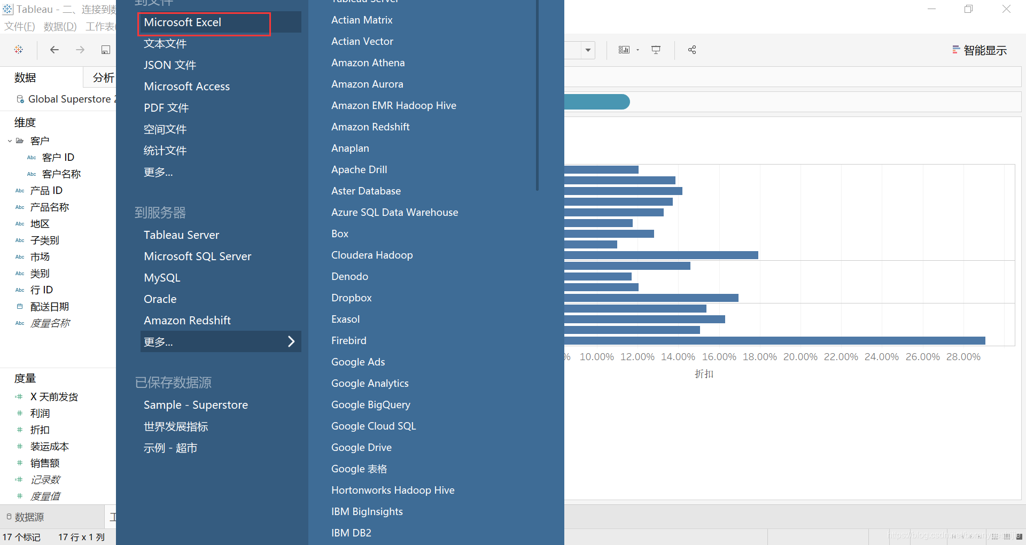Select Actian Matrix connector

pyautogui.click(x=362, y=20)
